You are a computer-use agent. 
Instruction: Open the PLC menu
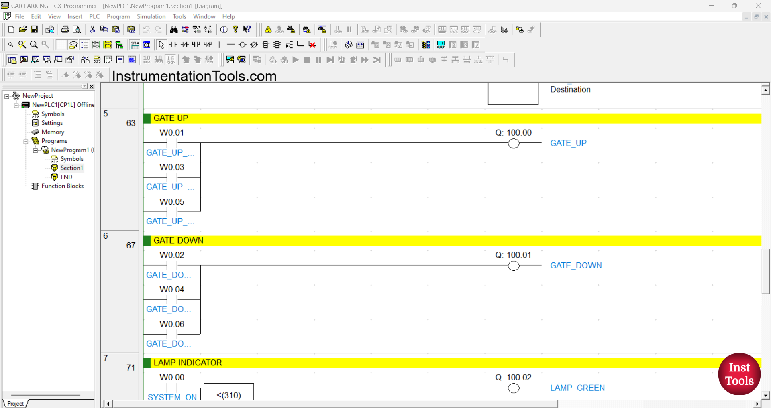pyautogui.click(x=94, y=16)
